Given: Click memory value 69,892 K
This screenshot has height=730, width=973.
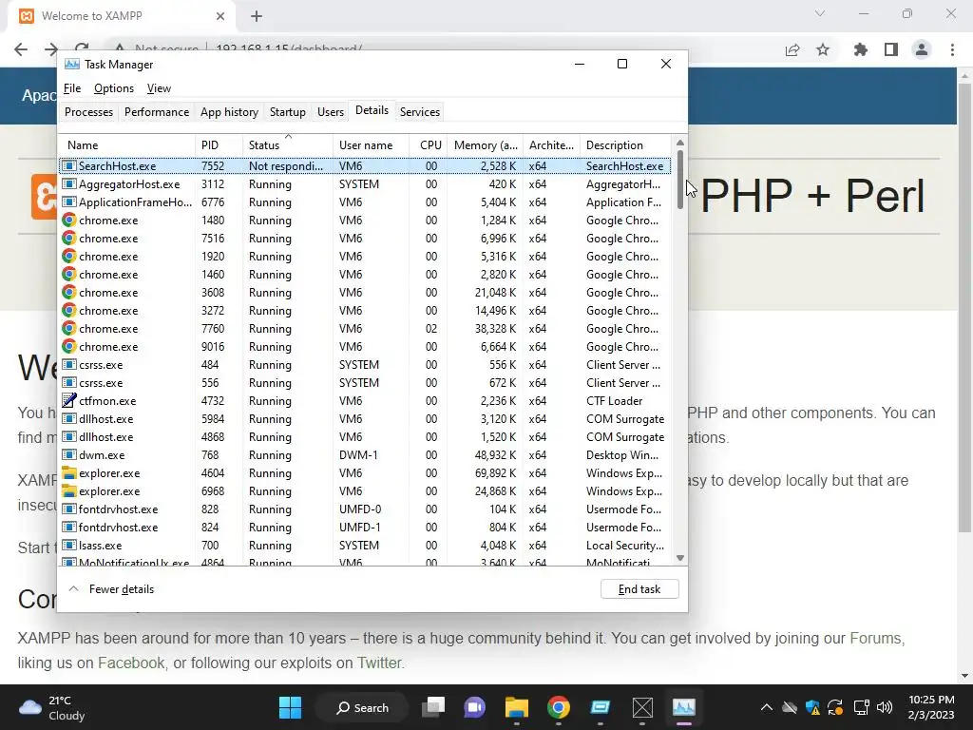Looking at the screenshot, I should [x=495, y=473].
